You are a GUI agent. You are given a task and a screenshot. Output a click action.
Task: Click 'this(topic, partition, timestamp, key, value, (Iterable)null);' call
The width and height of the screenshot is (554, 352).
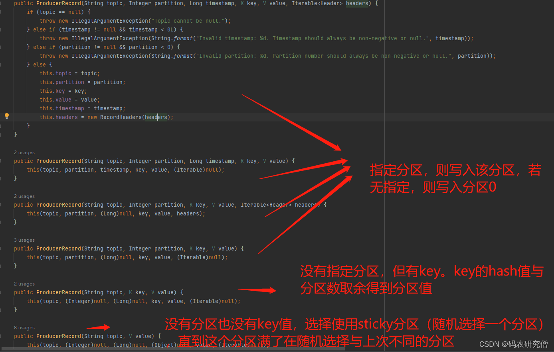(x=126, y=170)
